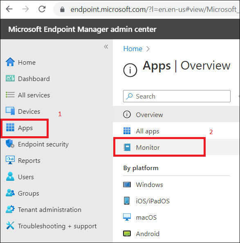Viewport: 240px width, 243px height.
Task: Click the Reports monitor icon
Action: (10, 160)
